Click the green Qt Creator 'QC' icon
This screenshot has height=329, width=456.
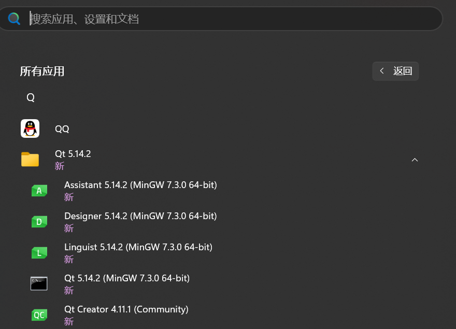[x=39, y=314]
